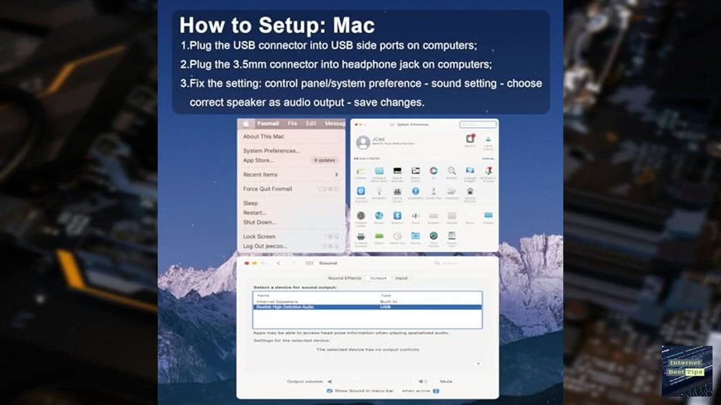Show all preferences grid button
This screenshot has width=721, height=405.
309,263
